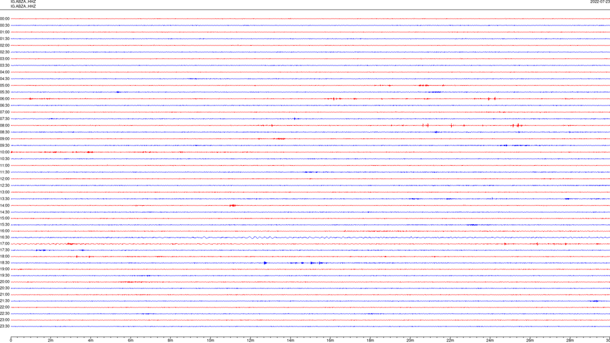Pick the 21:30 time row label
Image resolution: width=610 pixels, height=343 pixels.
pos(4,301)
